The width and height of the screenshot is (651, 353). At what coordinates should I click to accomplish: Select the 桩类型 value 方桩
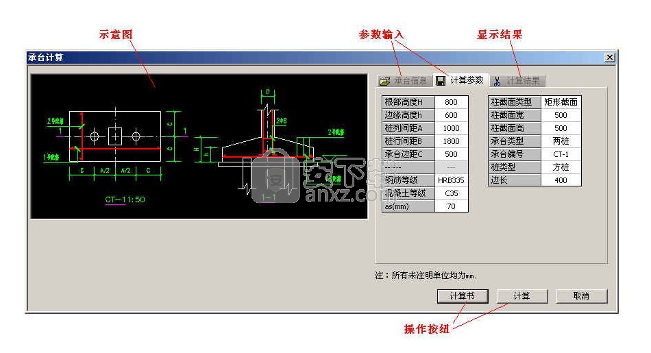coord(561,167)
